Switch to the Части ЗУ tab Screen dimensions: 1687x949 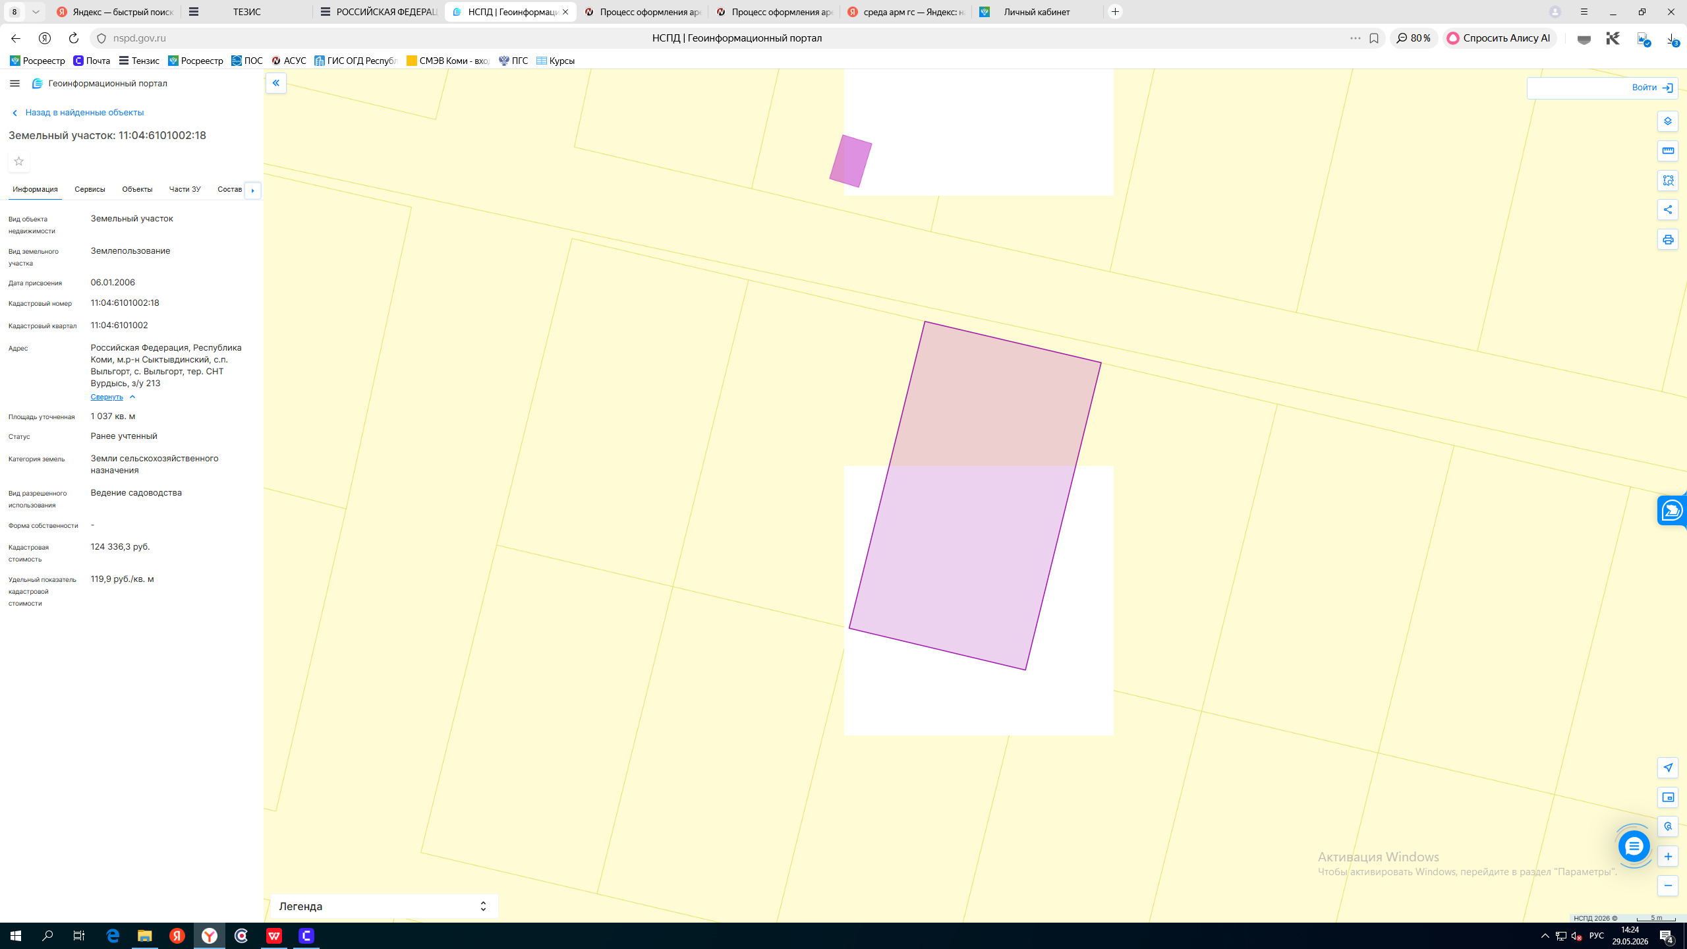185,190
